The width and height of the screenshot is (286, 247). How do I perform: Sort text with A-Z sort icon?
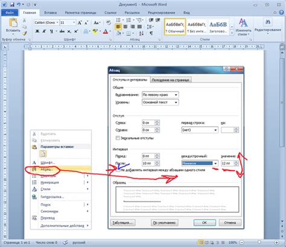(141, 33)
